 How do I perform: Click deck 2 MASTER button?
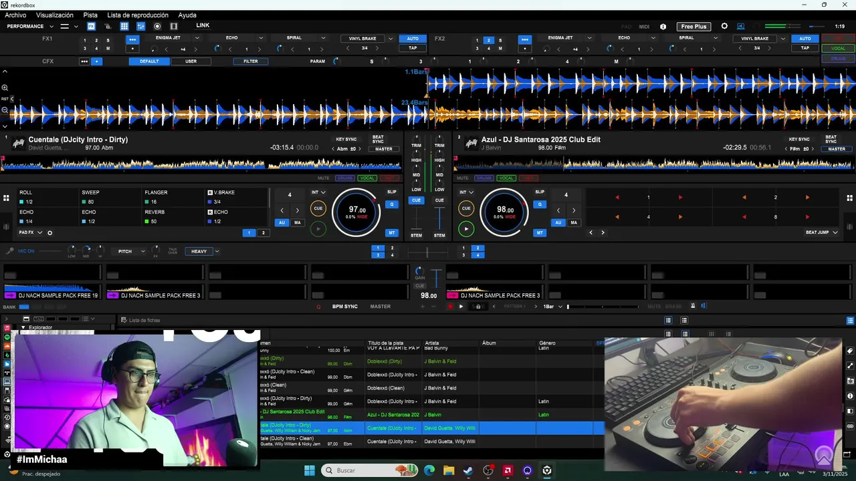837,149
